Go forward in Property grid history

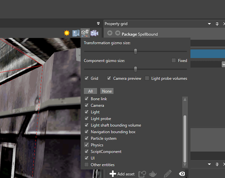(x=118, y=33)
